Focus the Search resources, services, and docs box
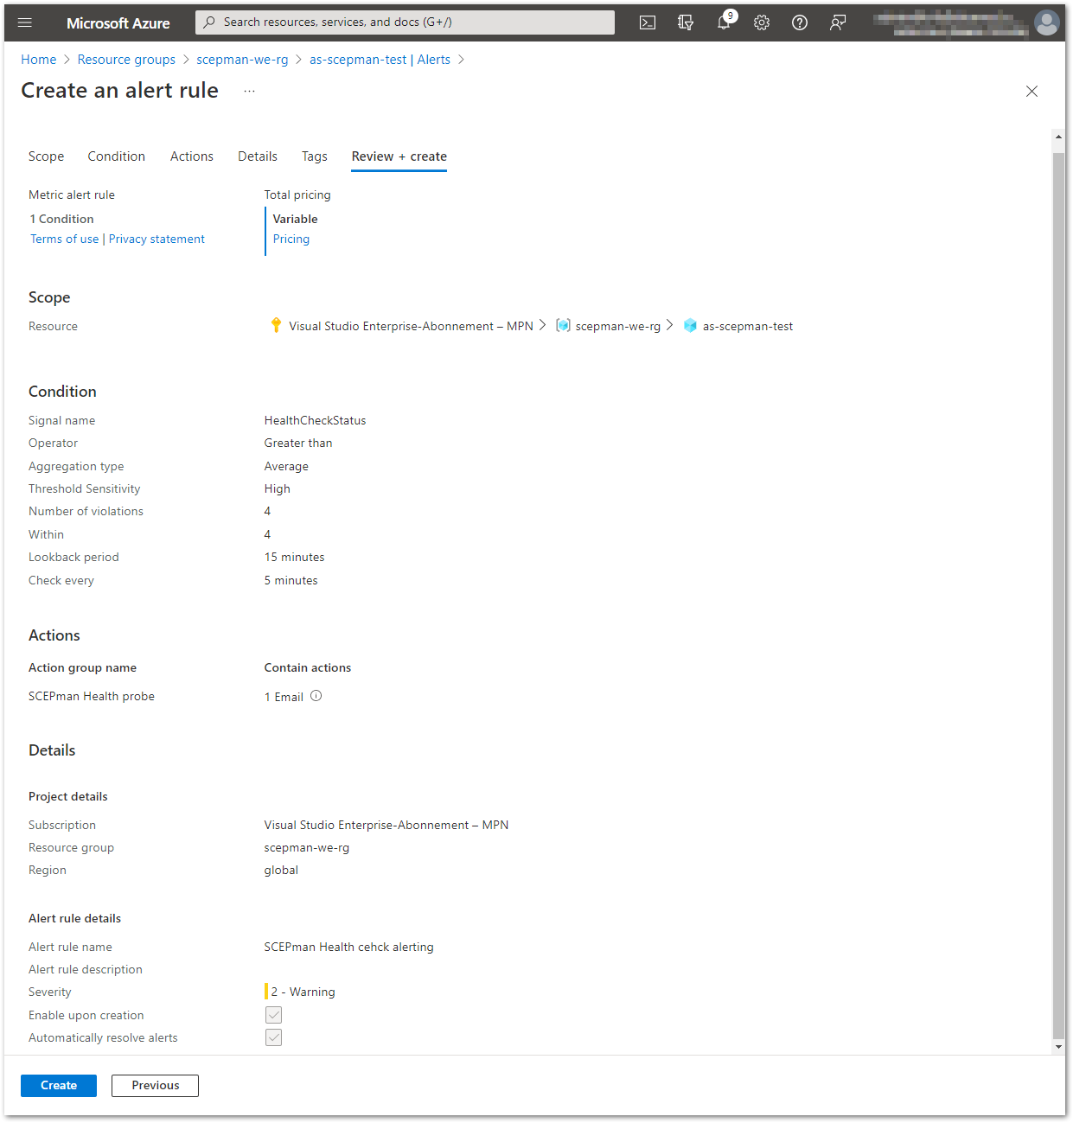This screenshot has width=1073, height=1123. pyautogui.click(x=405, y=22)
